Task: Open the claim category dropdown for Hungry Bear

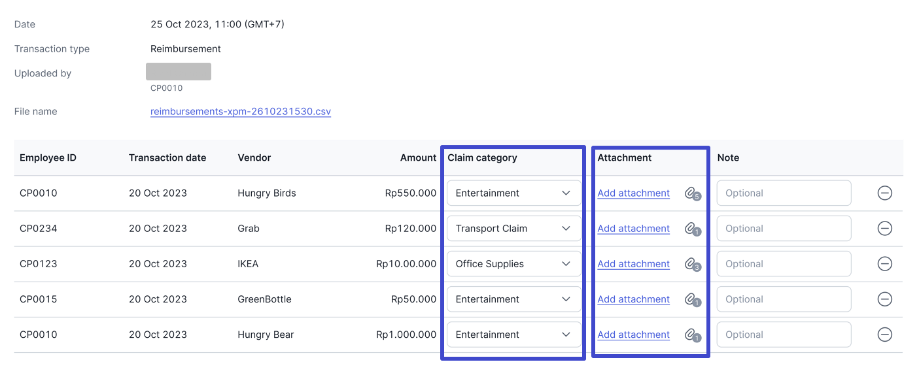Action: point(513,335)
